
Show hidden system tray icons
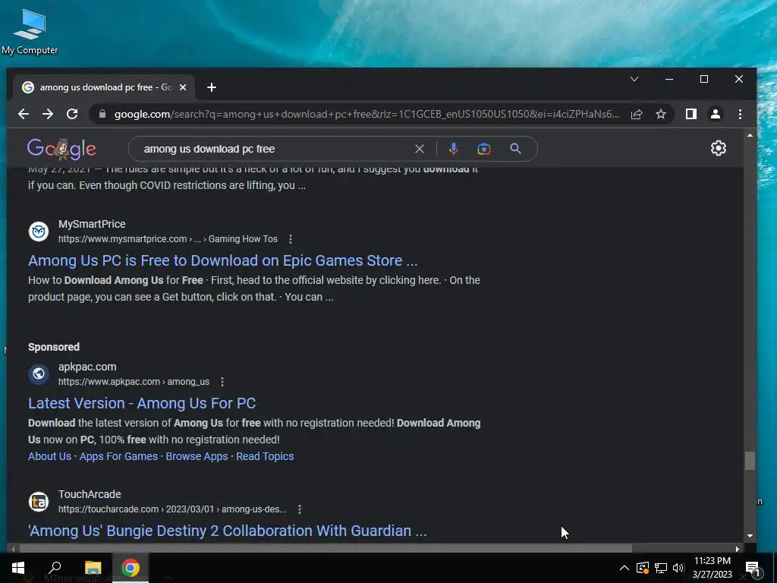624,568
